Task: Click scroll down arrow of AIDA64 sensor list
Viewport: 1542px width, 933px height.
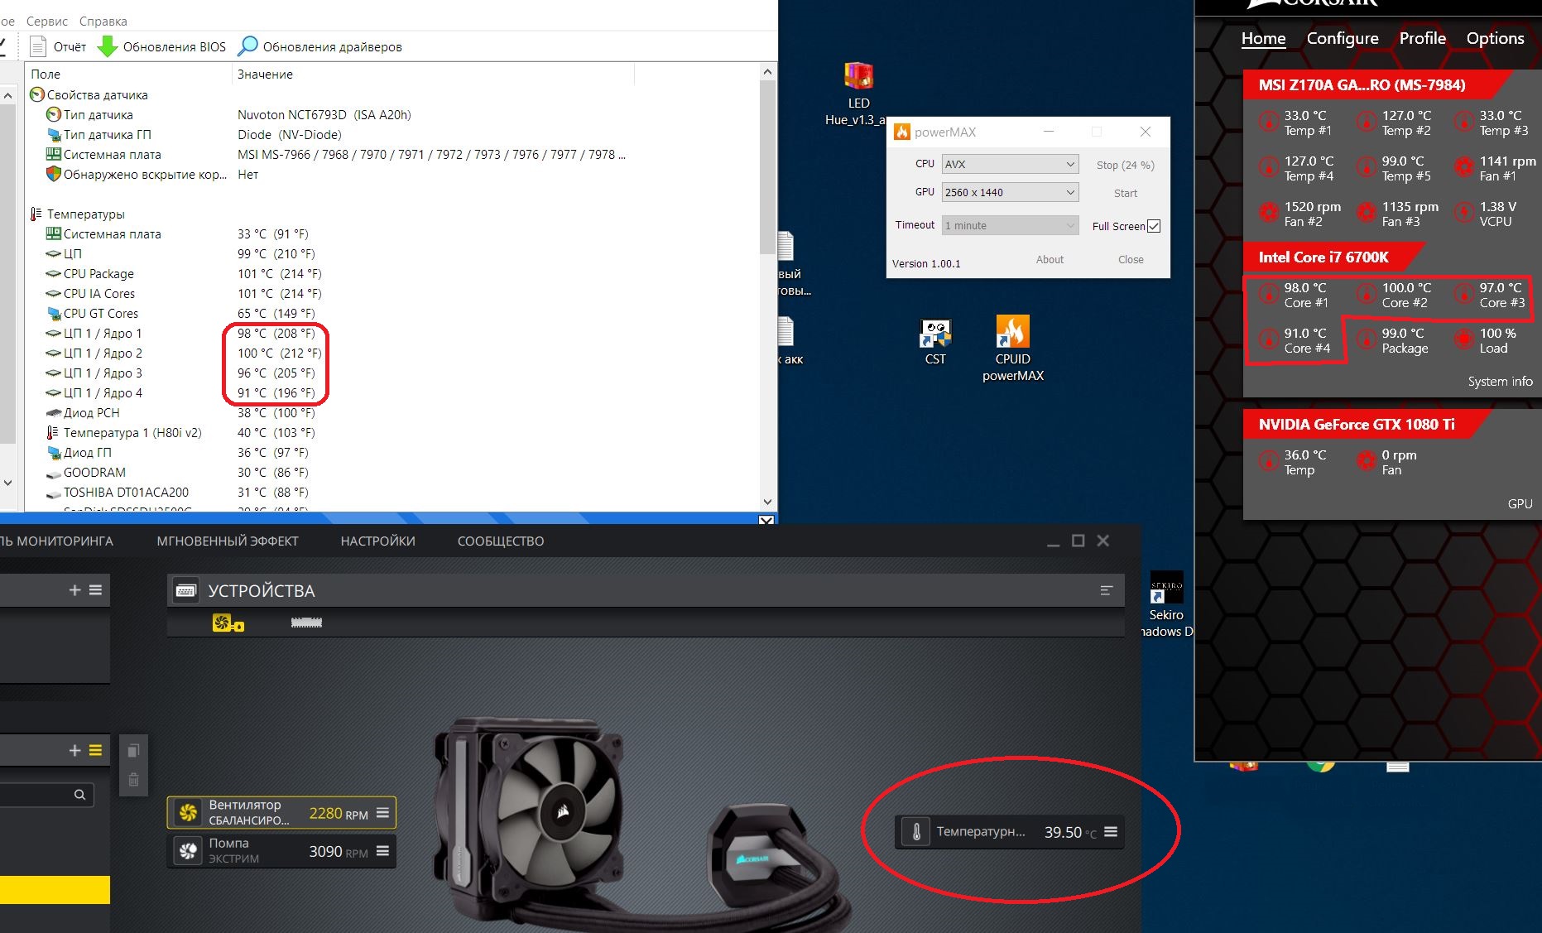Action: tap(767, 502)
